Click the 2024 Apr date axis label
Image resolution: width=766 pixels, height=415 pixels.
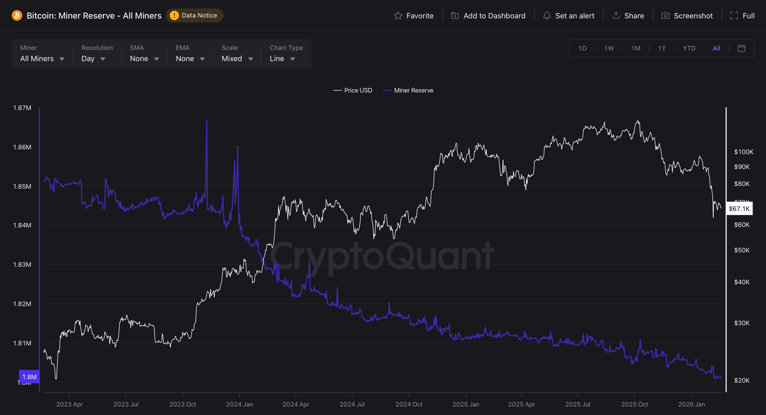click(x=296, y=404)
